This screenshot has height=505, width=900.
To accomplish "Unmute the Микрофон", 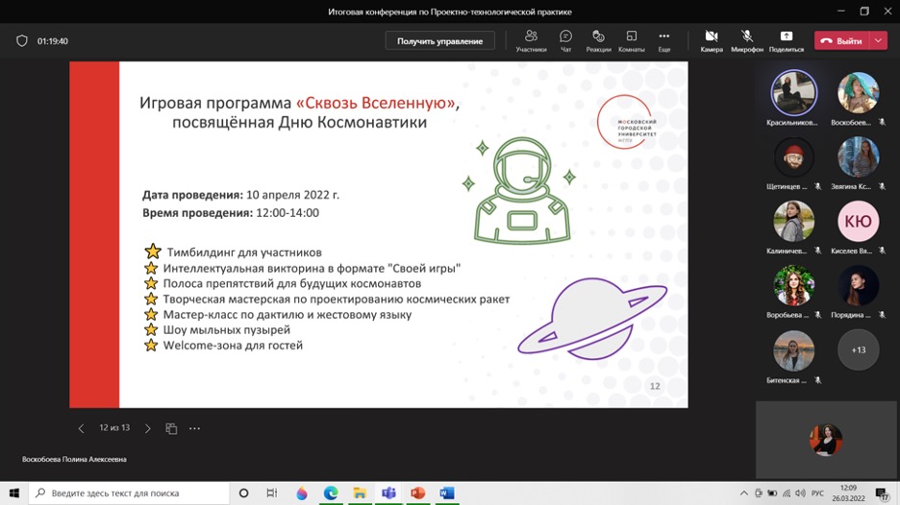I will click(x=746, y=40).
